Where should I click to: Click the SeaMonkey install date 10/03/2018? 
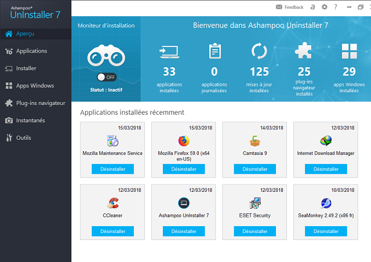tap(343, 190)
